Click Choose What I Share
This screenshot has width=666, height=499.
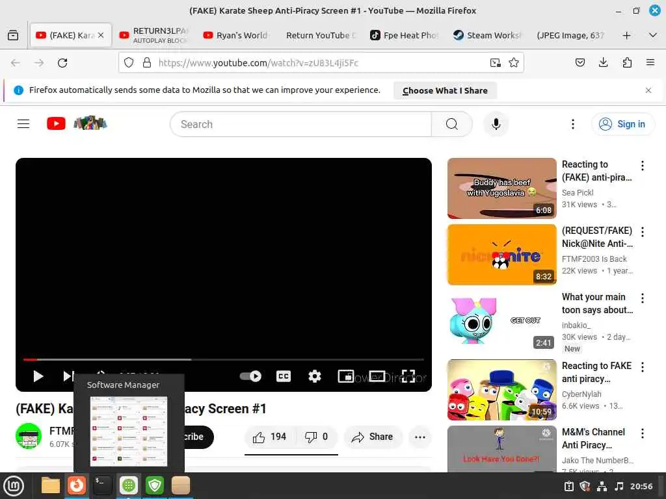coord(445,90)
